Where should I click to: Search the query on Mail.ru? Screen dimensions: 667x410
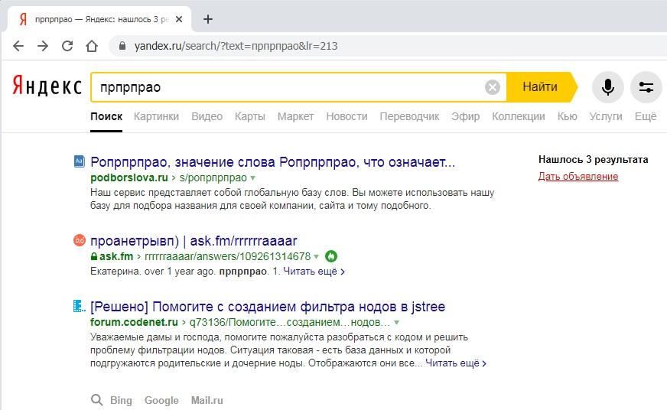tap(207, 400)
